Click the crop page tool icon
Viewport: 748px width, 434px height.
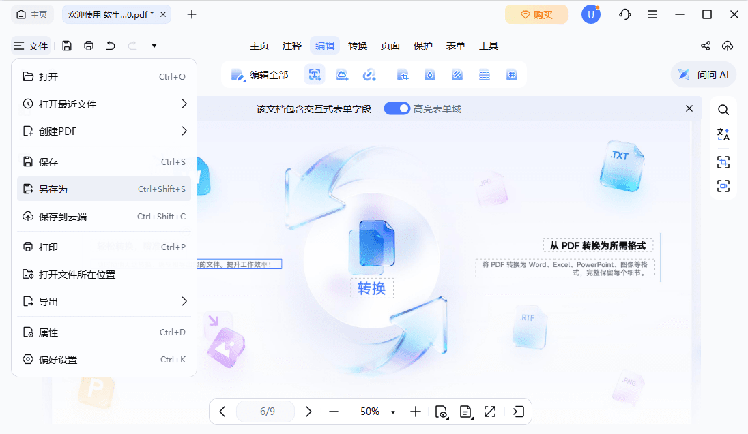pos(403,75)
